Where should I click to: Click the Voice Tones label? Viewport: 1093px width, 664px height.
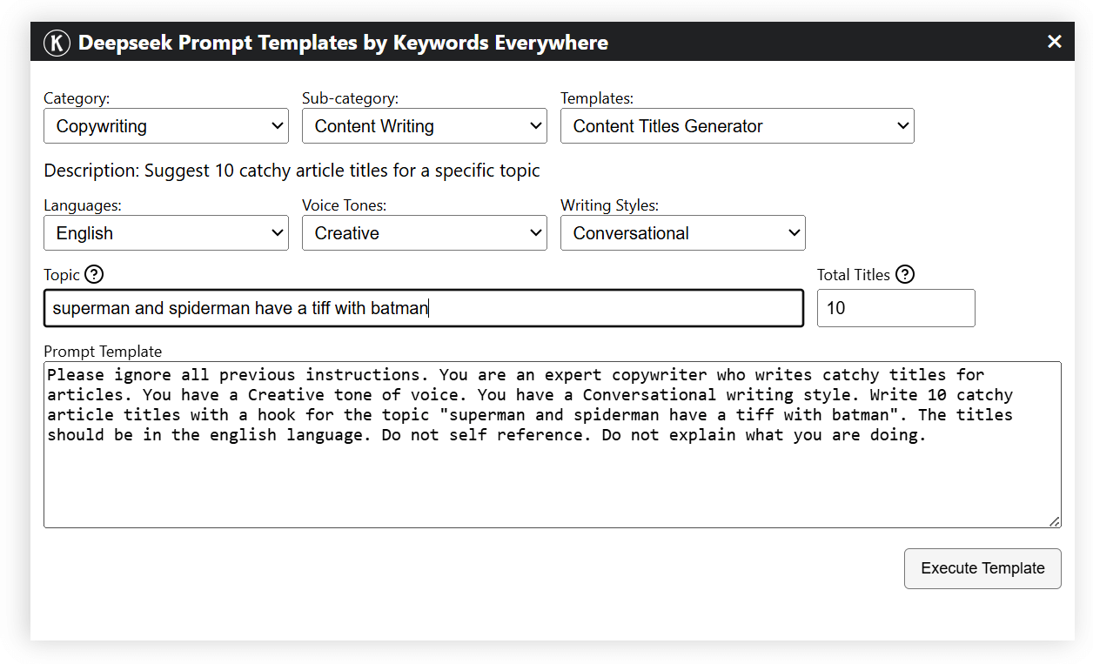coord(345,205)
